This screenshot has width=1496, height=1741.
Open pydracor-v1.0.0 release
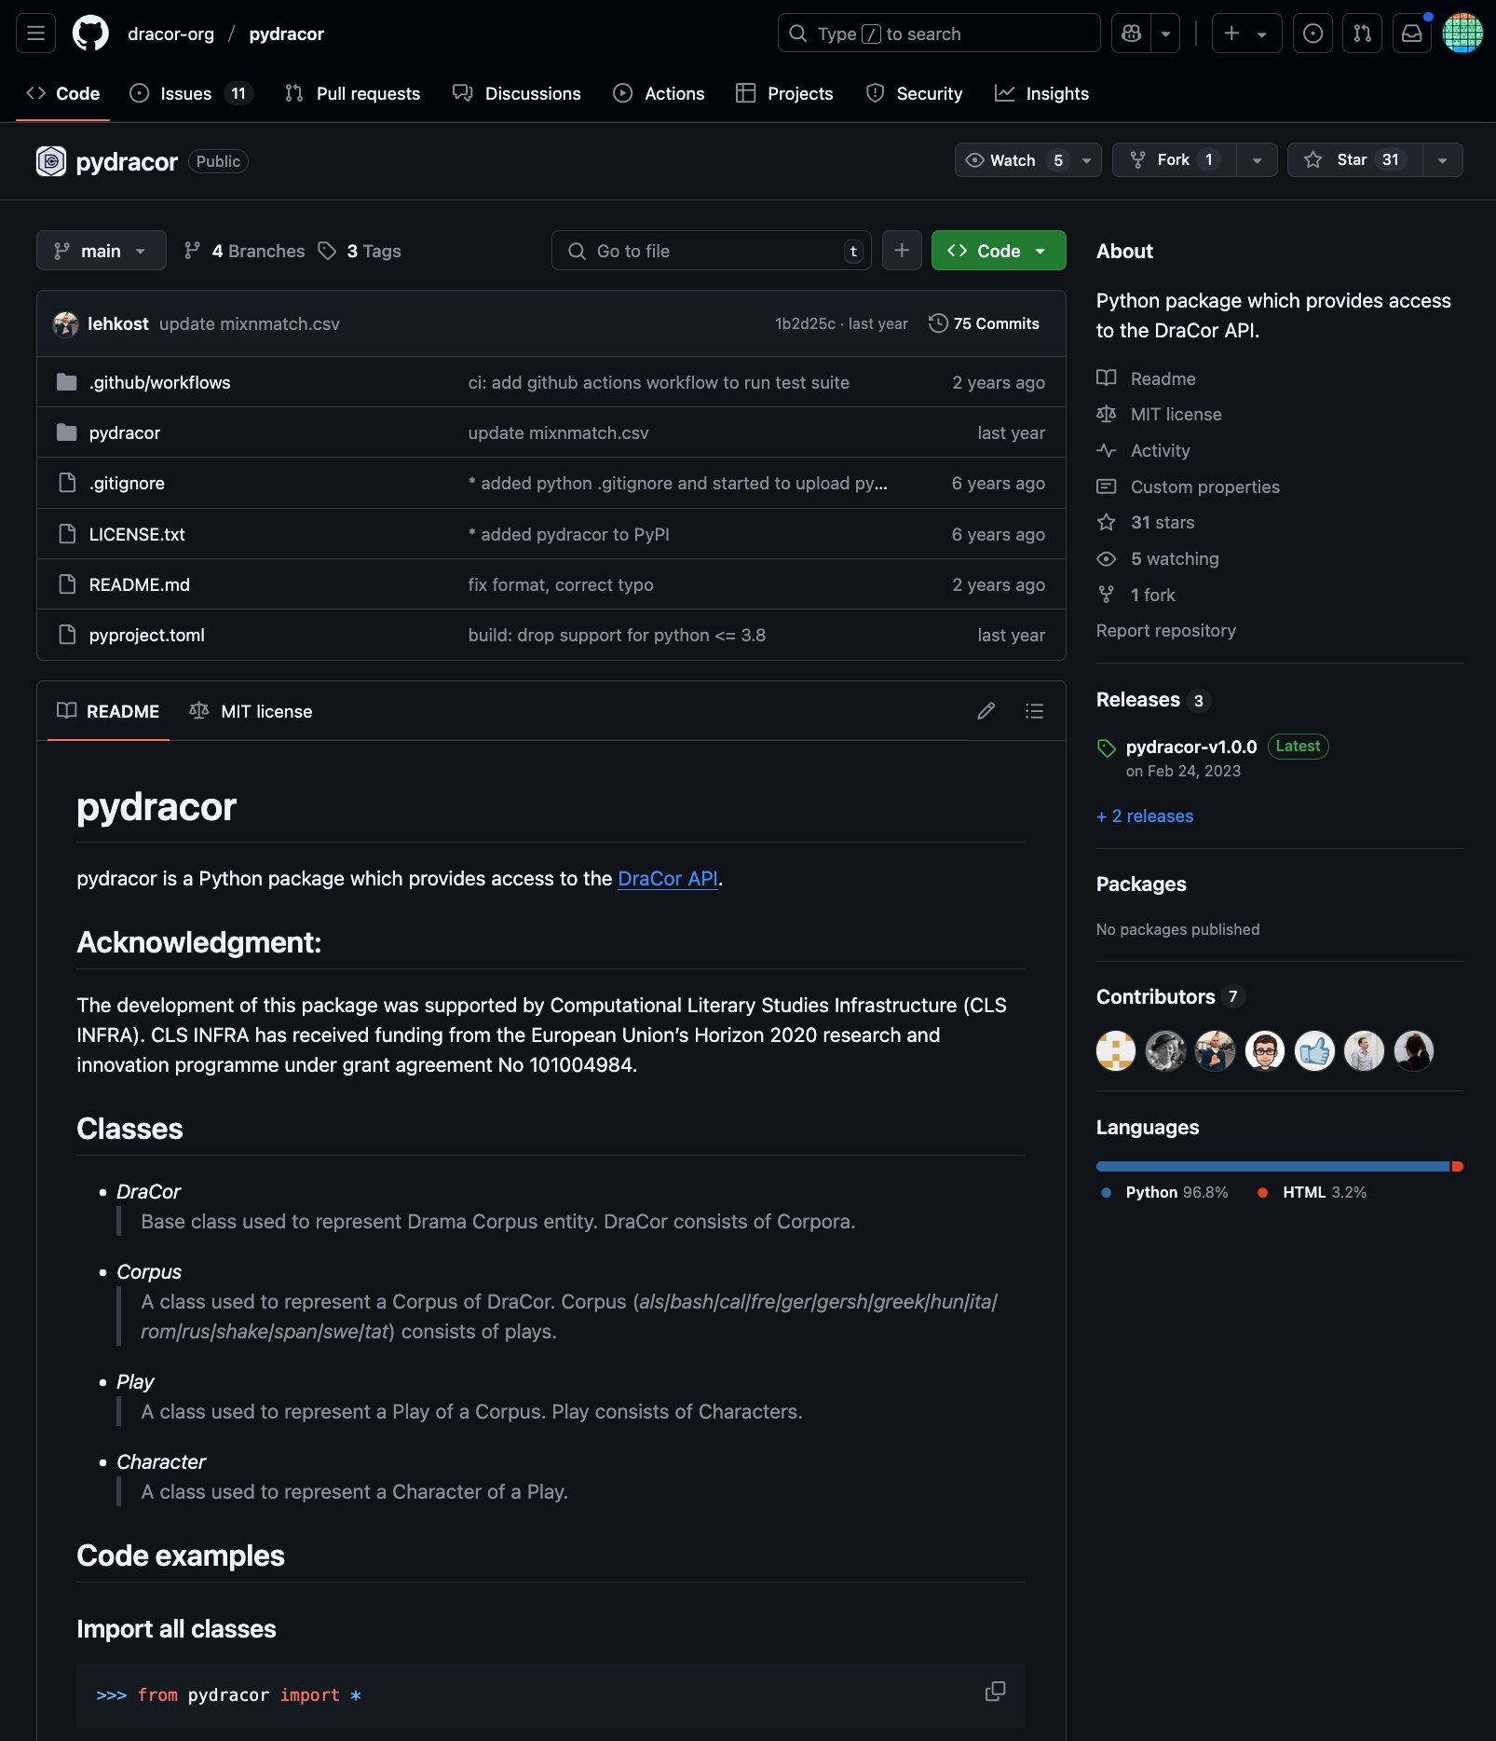point(1190,747)
